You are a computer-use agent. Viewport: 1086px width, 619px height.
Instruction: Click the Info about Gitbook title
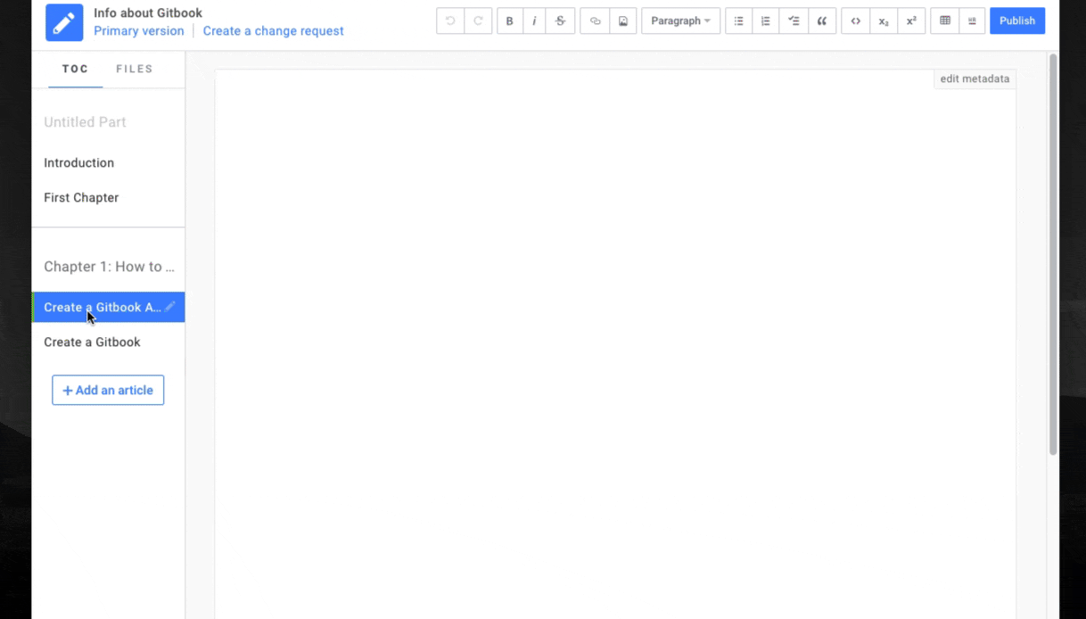tap(148, 13)
